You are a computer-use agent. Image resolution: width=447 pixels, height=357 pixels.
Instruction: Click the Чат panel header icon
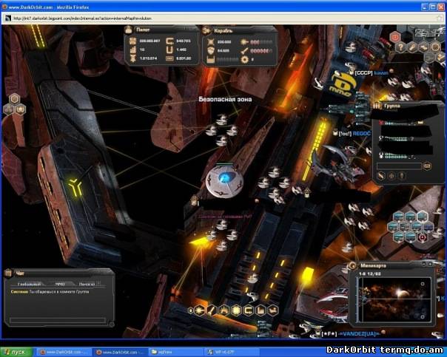10,272
